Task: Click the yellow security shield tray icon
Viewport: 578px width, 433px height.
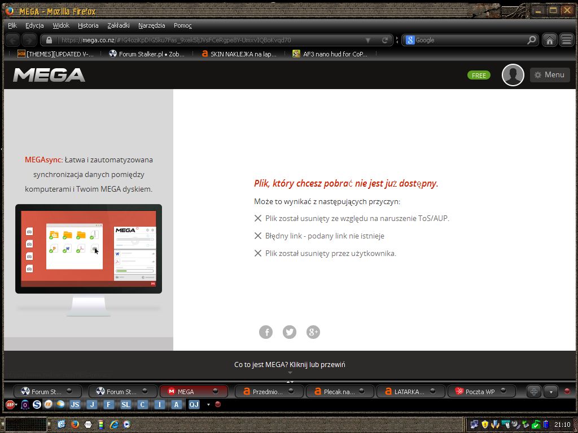Action: pyautogui.click(x=485, y=424)
